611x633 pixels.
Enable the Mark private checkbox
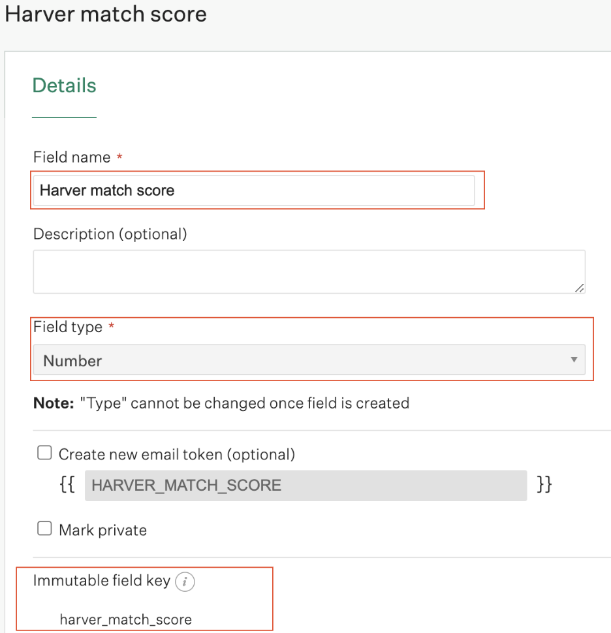click(44, 528)
